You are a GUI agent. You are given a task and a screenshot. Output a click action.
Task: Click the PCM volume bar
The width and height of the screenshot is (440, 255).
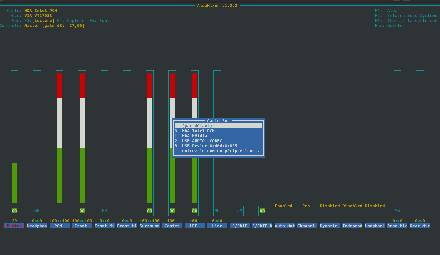tap(60, 138)
